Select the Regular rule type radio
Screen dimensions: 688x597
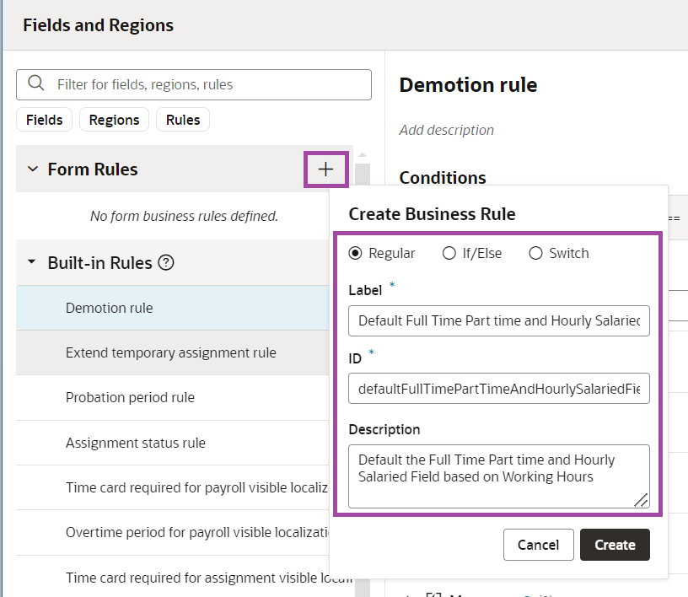tap(355, 253)
